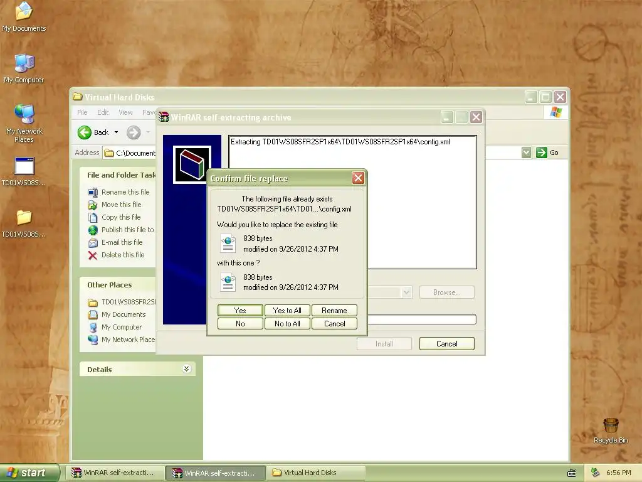Click Copy this file task
The width and height of the screenshot is (642, 482).
(121, 217)
